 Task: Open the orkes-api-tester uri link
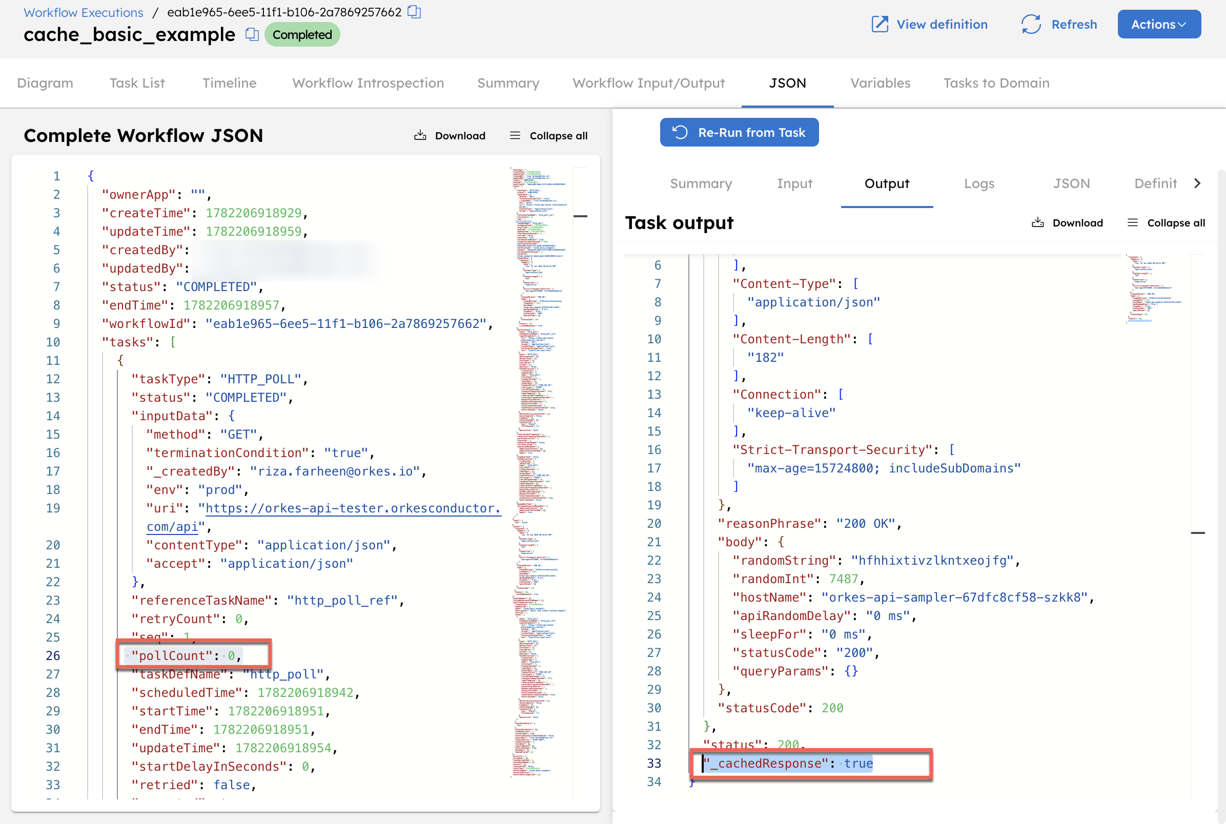(x=352, y=508)
